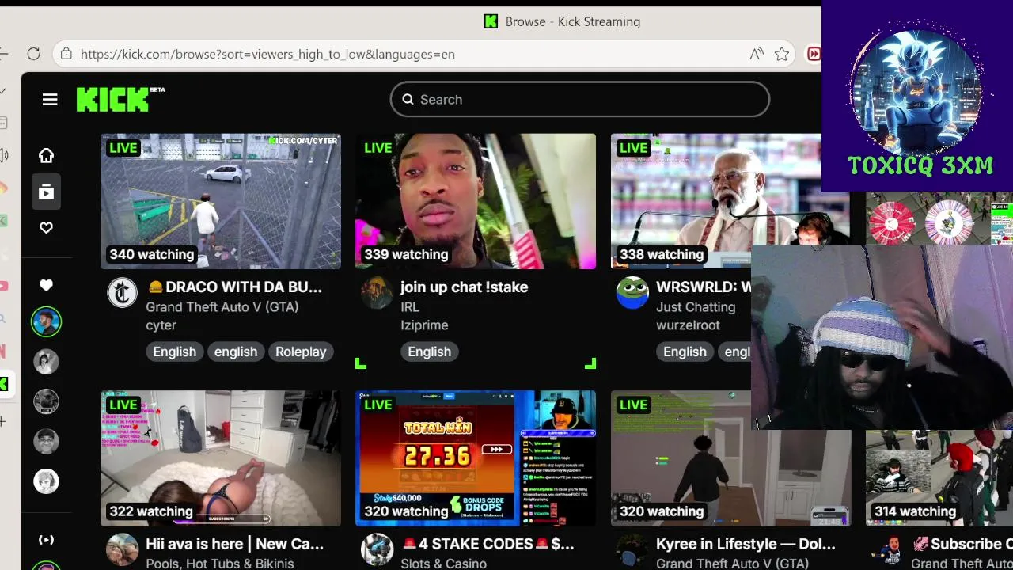
Task: Click the filled white heart in sidebar
Action: pos(46,285)
